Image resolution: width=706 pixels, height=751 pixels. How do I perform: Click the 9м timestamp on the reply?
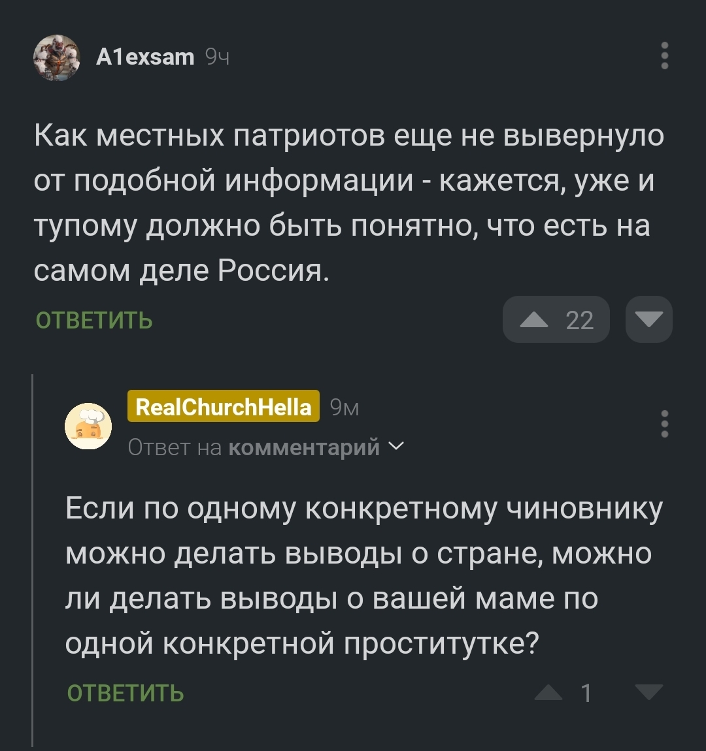345,407
